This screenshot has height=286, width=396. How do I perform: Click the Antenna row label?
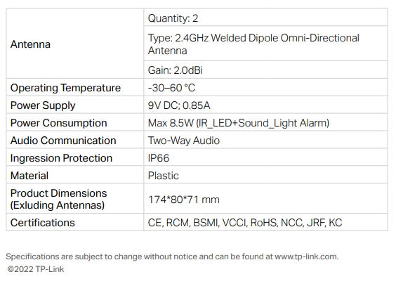(x=30, y=44)
